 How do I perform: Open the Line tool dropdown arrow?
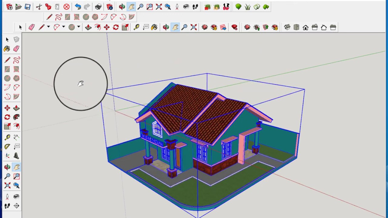tap(48, 27)
